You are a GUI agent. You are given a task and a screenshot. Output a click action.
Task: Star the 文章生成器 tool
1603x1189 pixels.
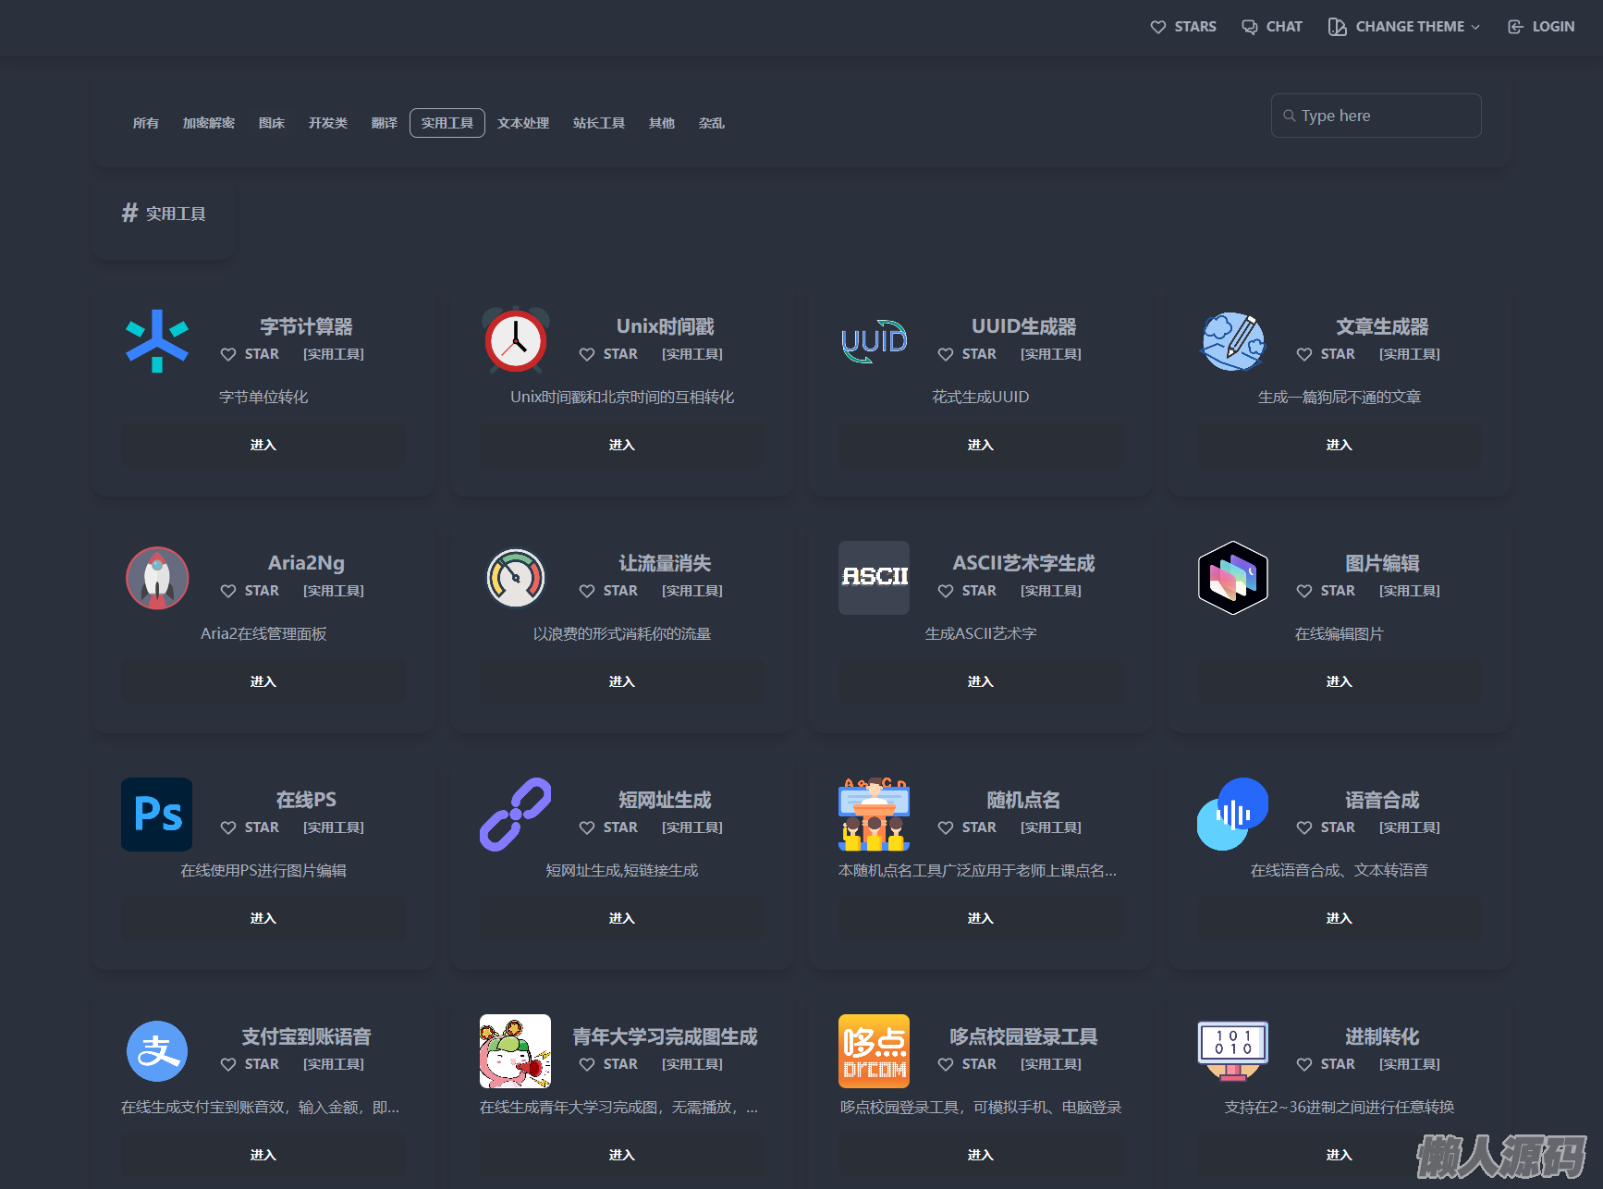click(1326, 354)
